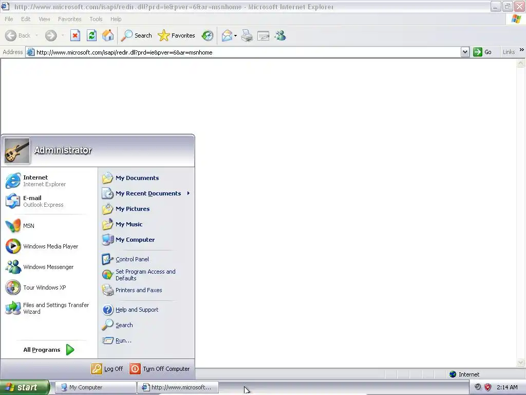Open the Help menu

coord(116,19)
